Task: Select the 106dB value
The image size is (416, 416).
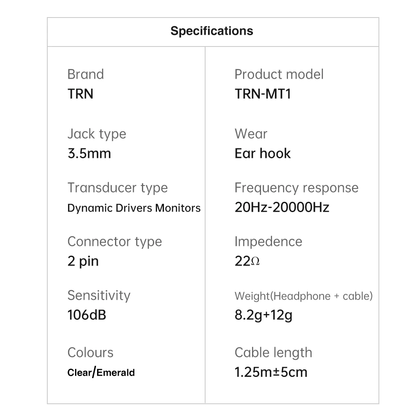Action: (86, 315)
